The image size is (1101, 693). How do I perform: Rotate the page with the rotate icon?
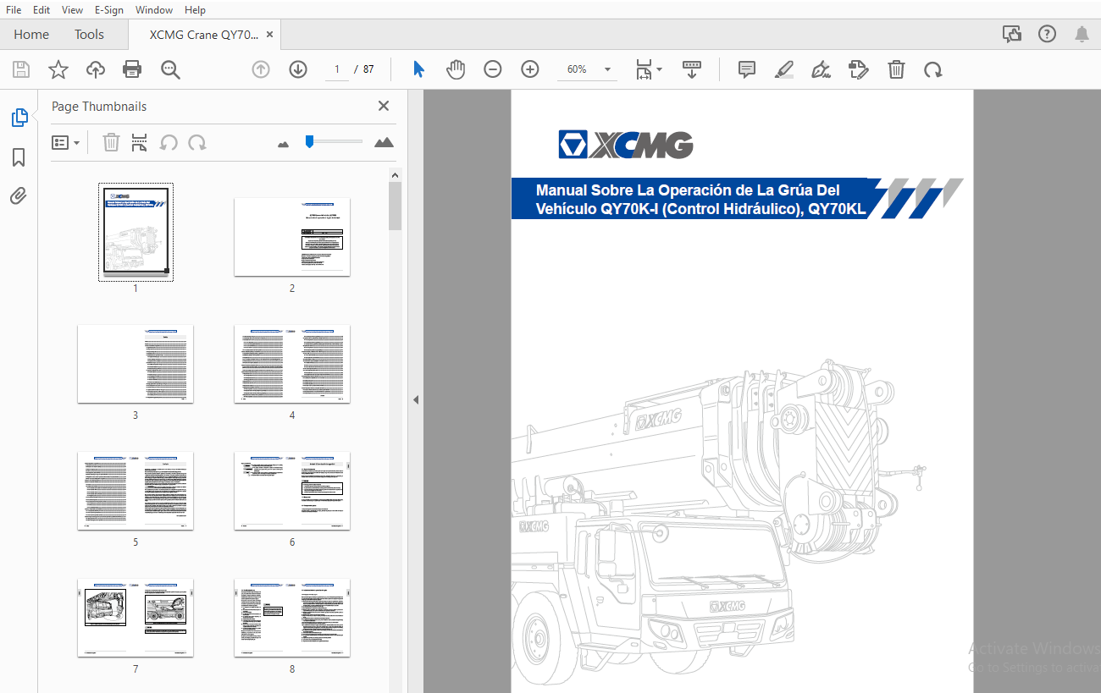[933, 69]
